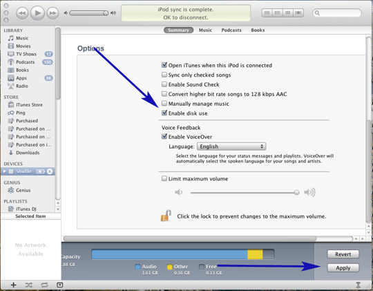Screen dimensions: 373x291
Task: Toggle Enable disk use checkbox
Action: [164, 113]
